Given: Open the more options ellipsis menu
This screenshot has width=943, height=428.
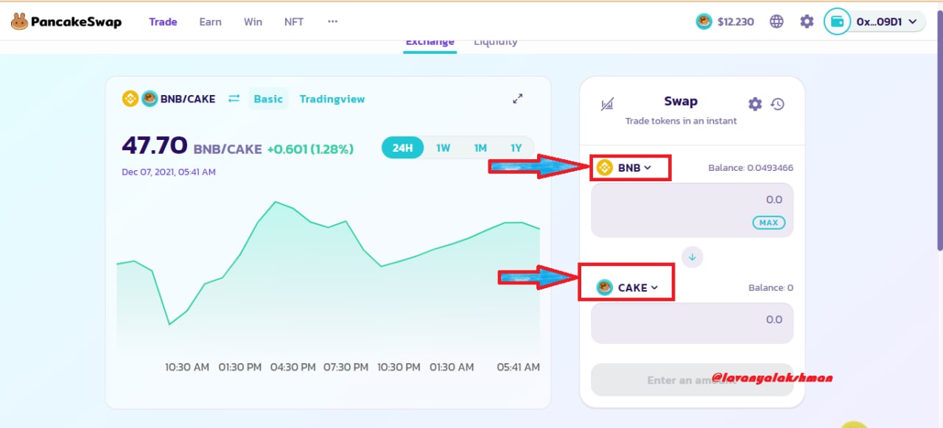Looking at the screenshot, I should [x=332, y=21].
